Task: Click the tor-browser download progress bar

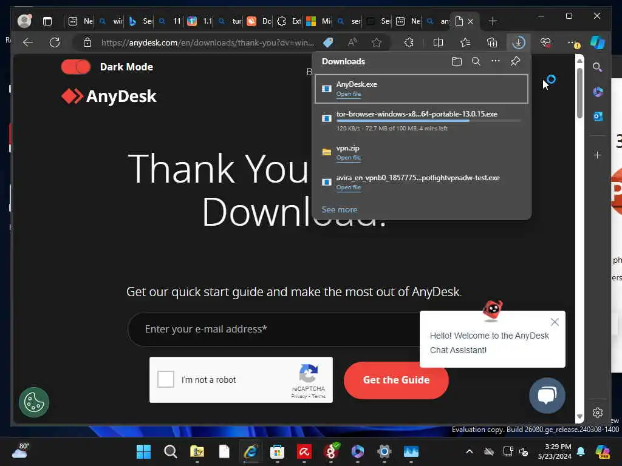Action: pos(428,121)
